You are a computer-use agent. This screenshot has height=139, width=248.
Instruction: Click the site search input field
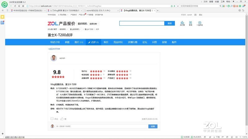(142, 23)
